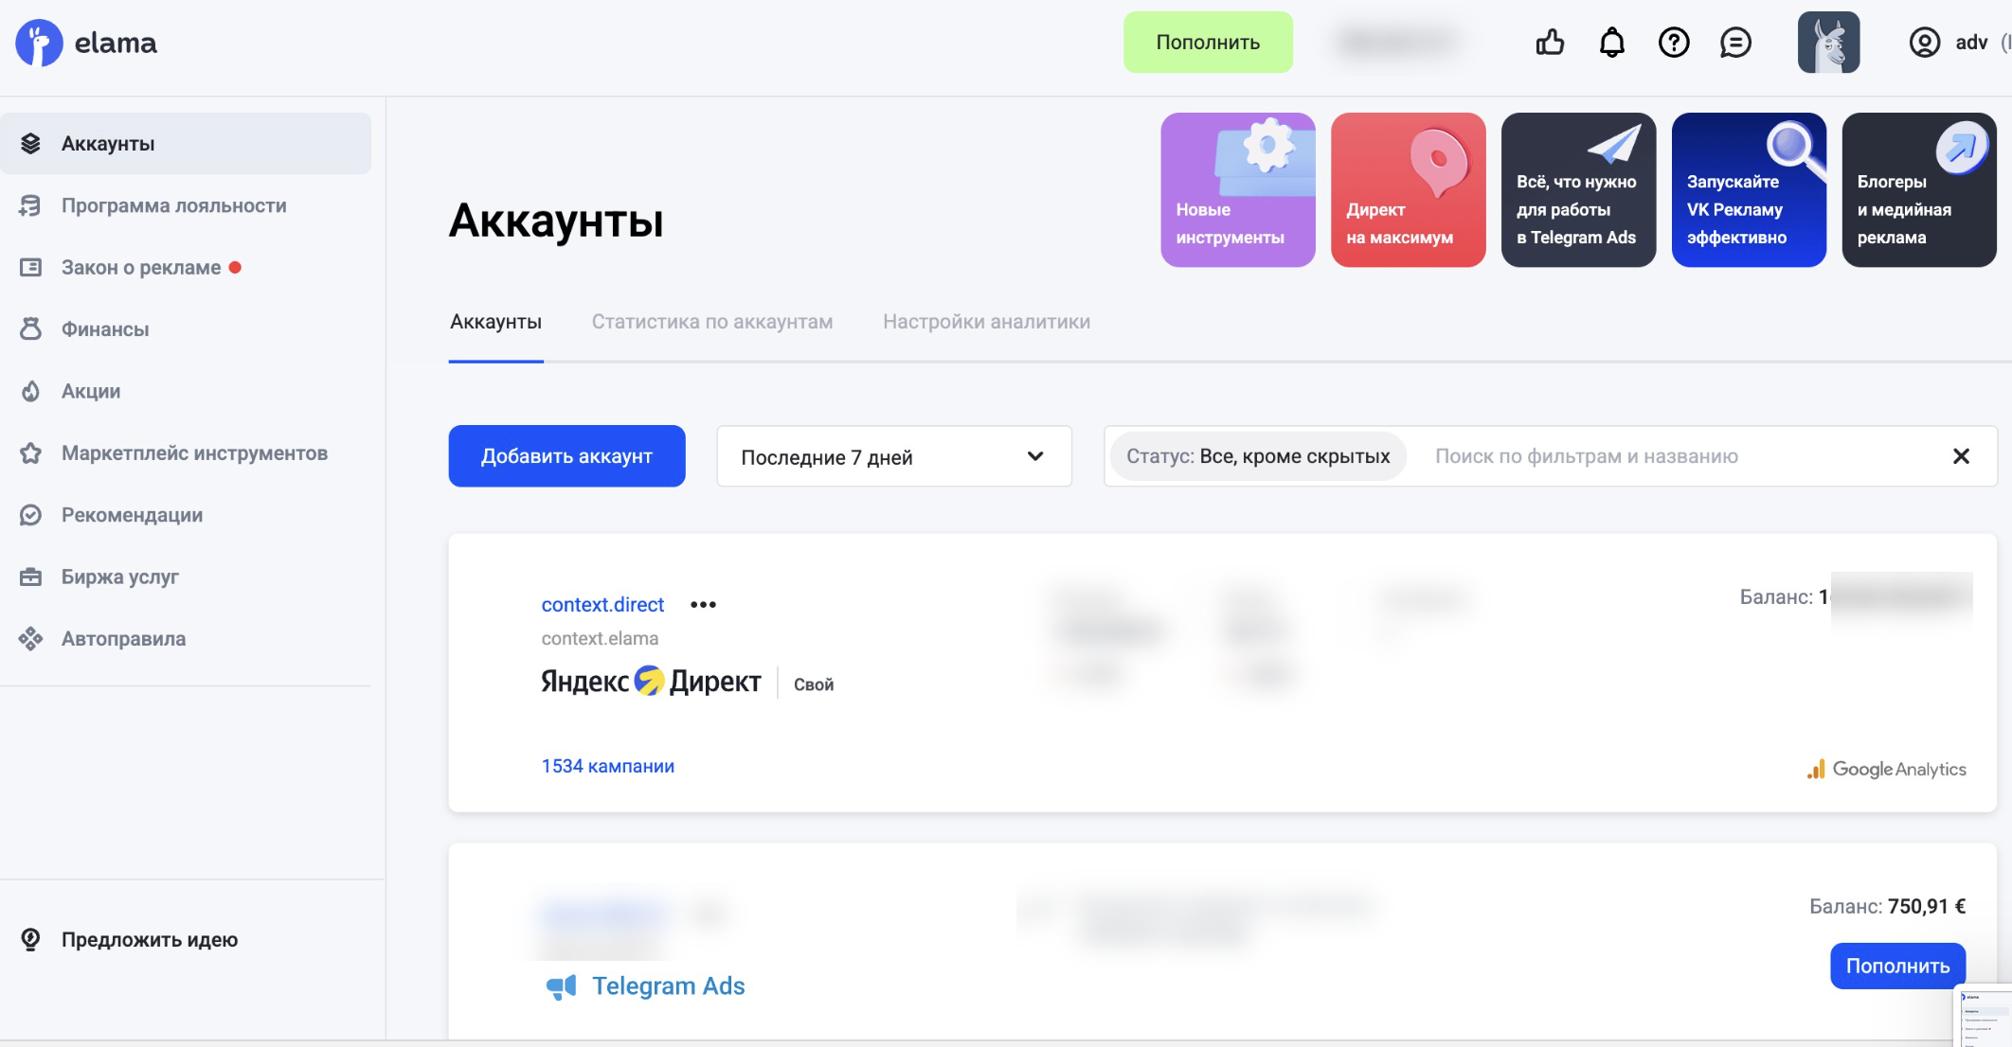Open the Директ на максимум banner
Image resolution: width=2012 pixels, height=1047 pixels.
1408,189
